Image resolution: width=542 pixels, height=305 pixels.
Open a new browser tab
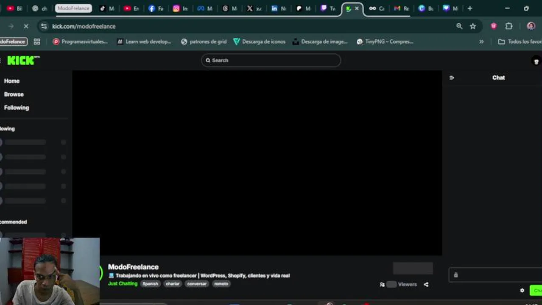coord(469,8)
